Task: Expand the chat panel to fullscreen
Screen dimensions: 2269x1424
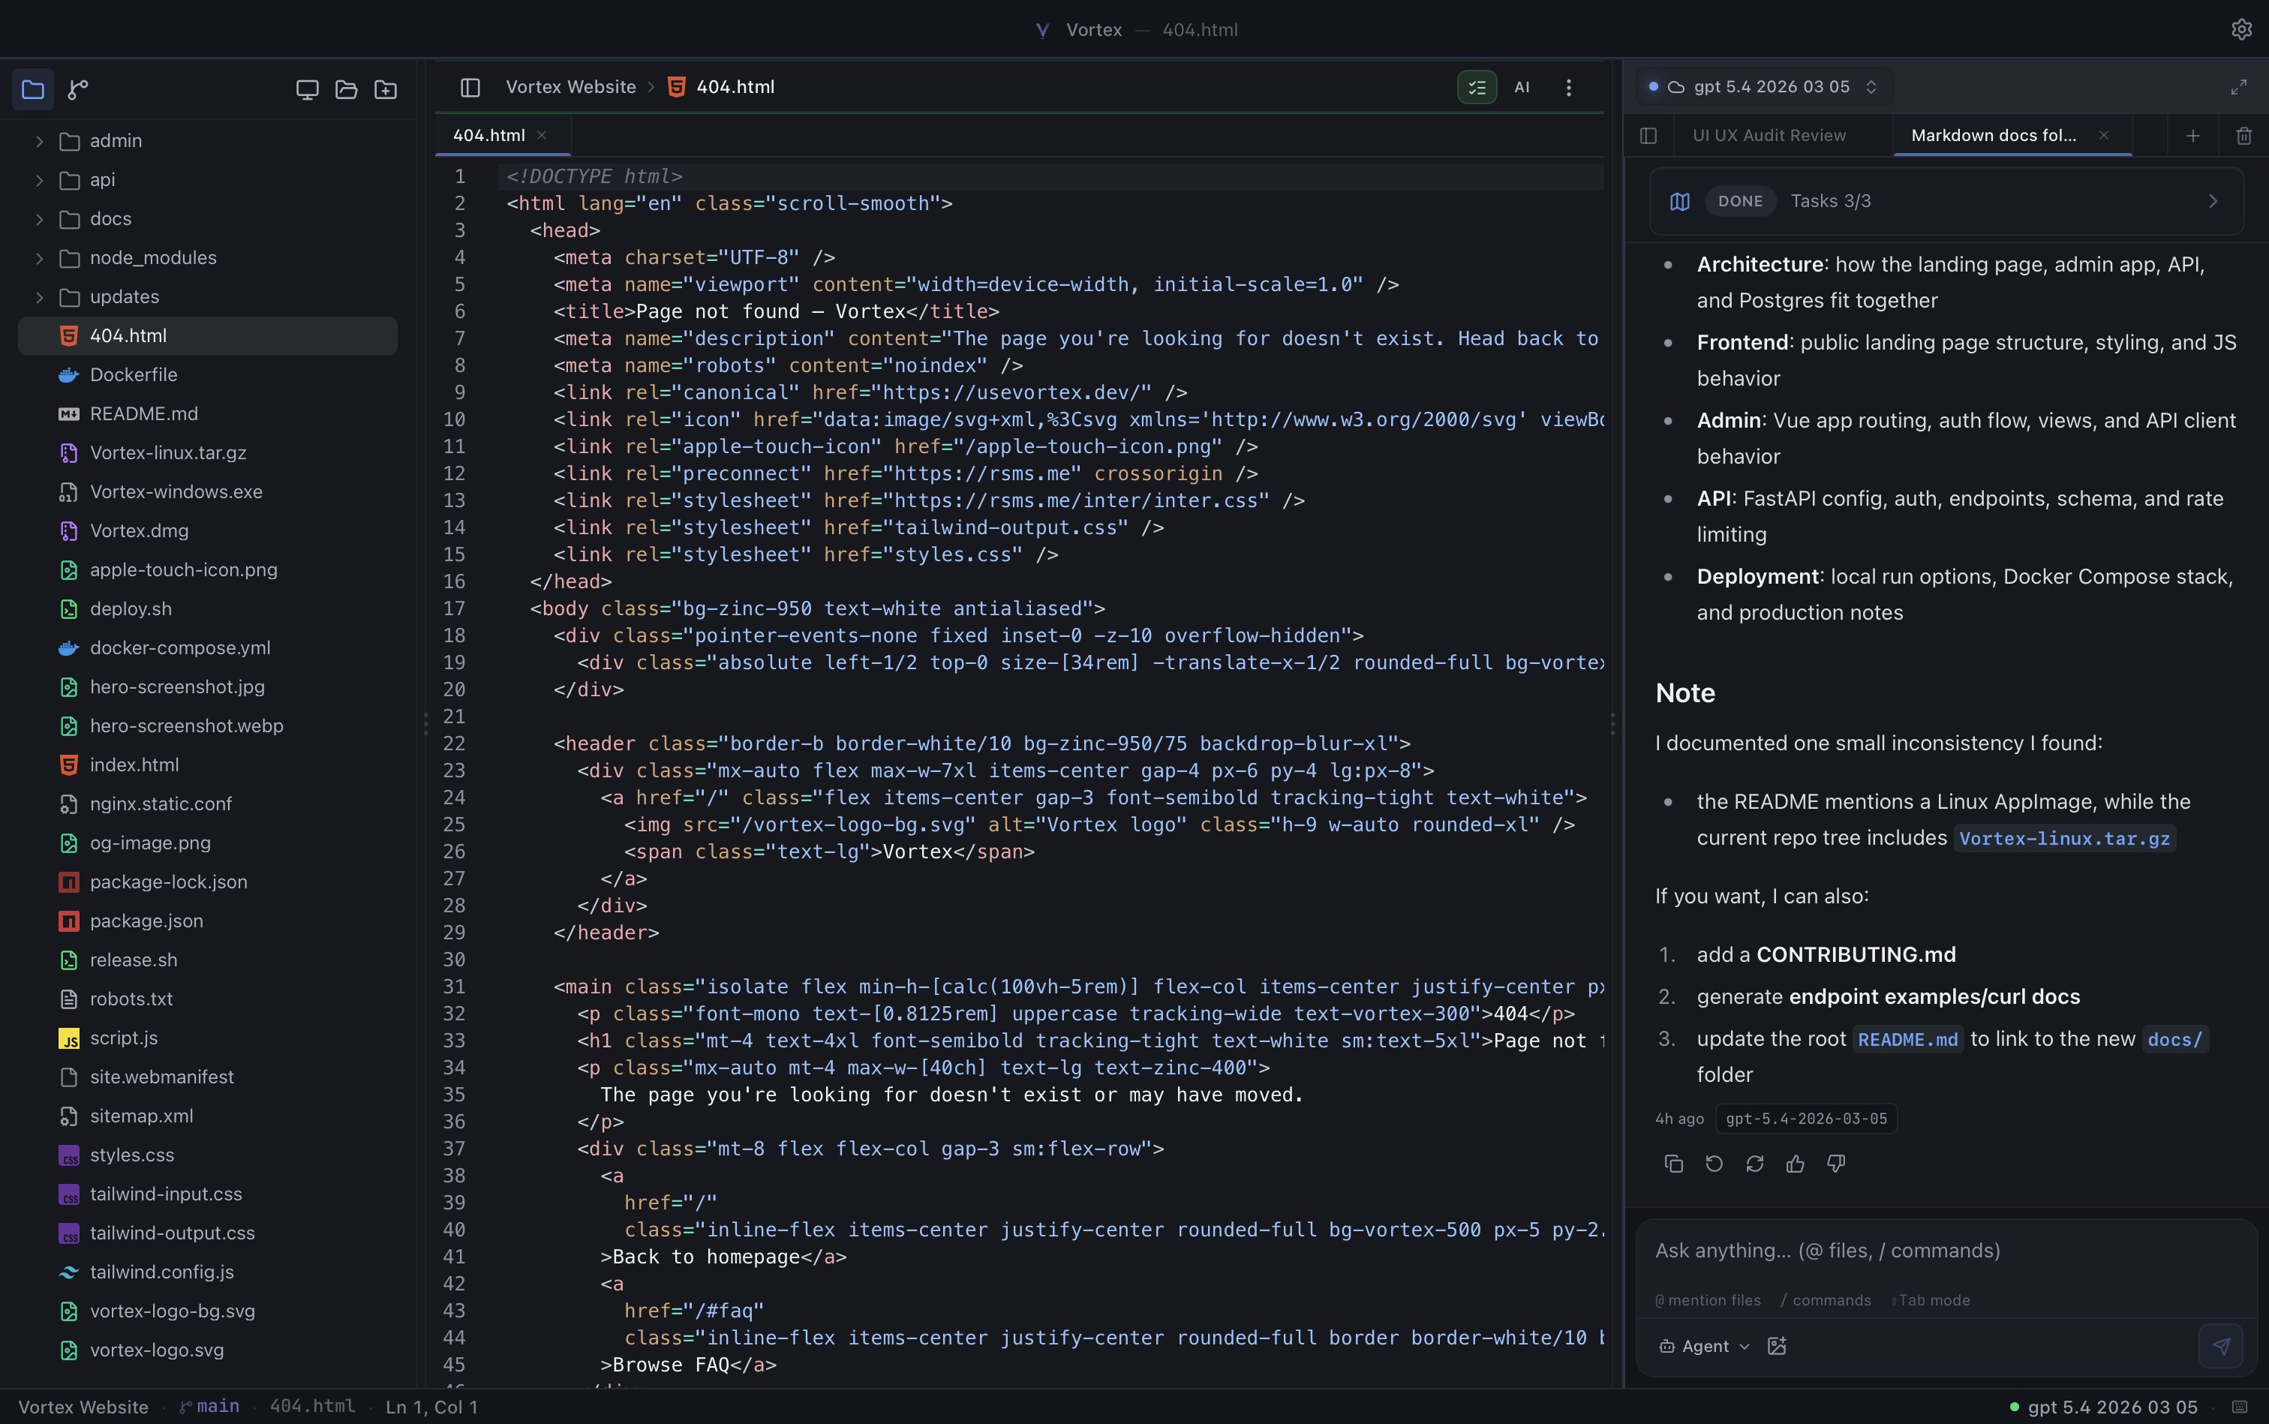Action: 2238,86
